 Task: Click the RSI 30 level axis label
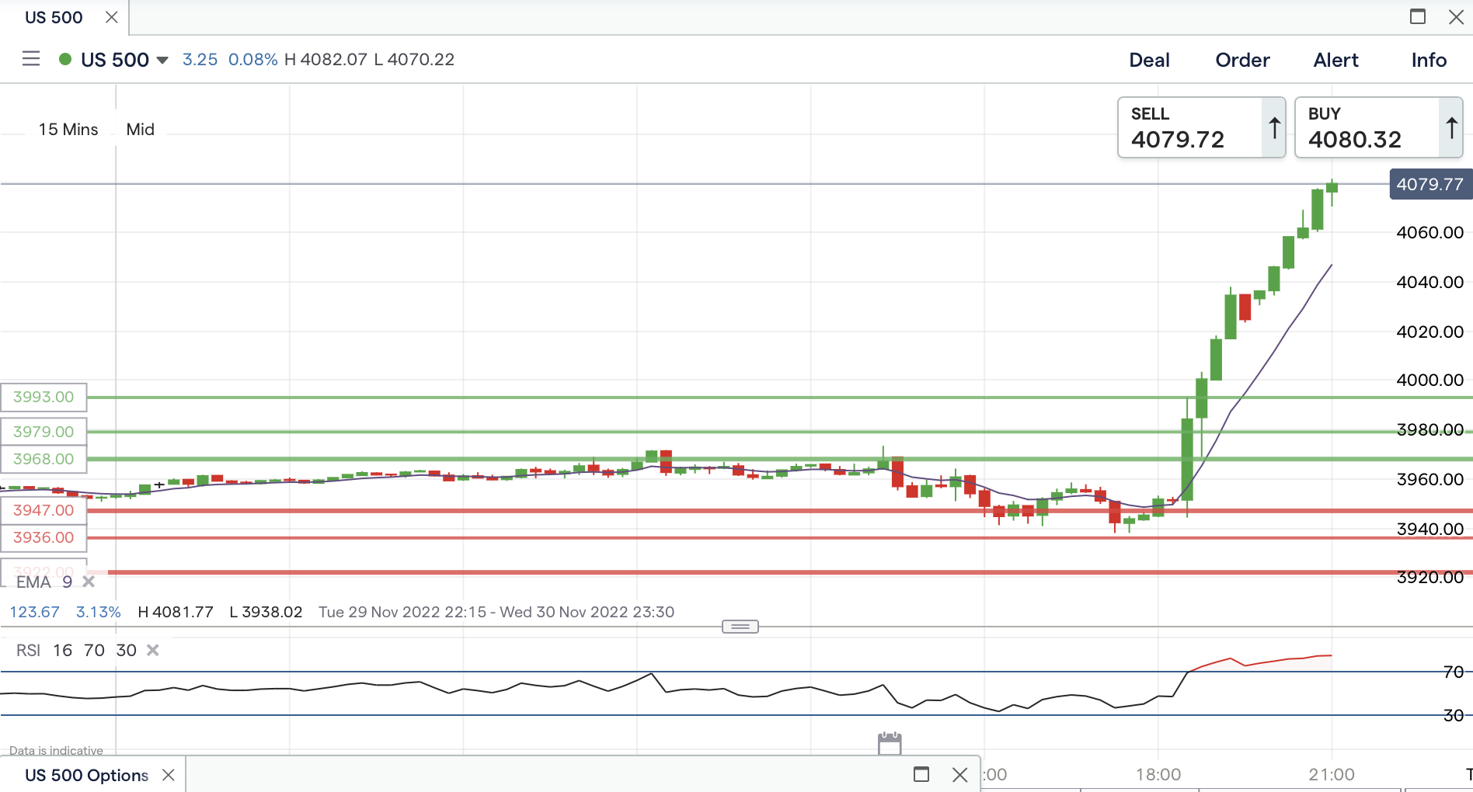(1453, 715)
